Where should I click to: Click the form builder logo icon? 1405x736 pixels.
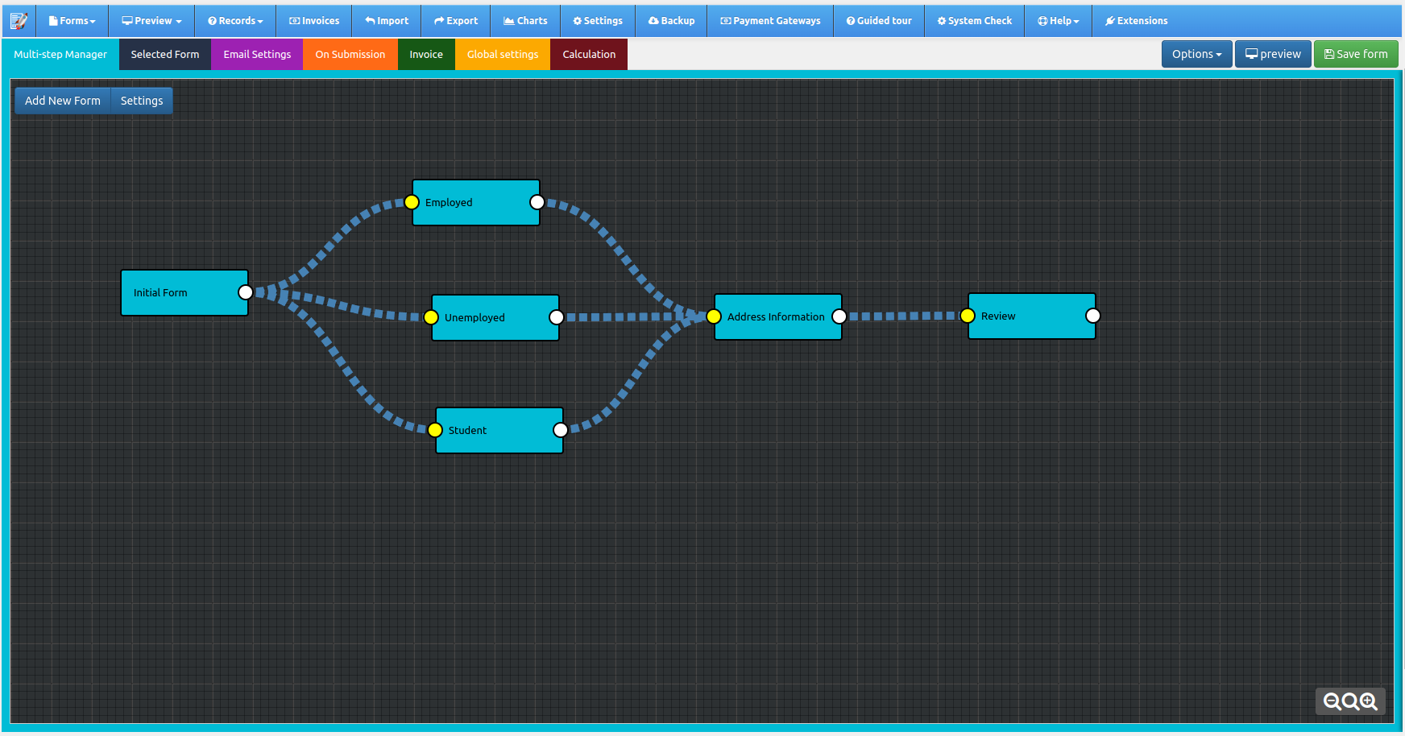(x=19, y=21)
